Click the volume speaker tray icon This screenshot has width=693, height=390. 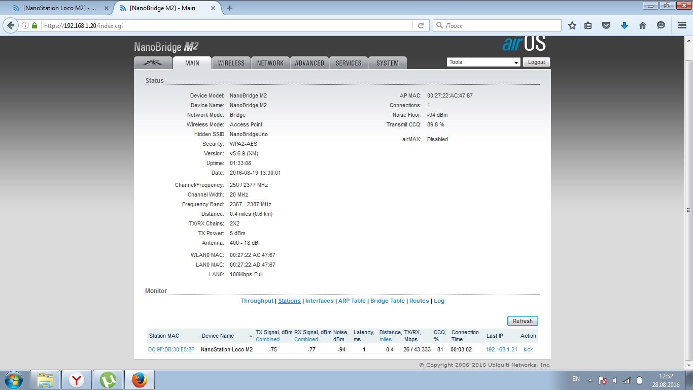pyautogui.click(x=615, y=380)
